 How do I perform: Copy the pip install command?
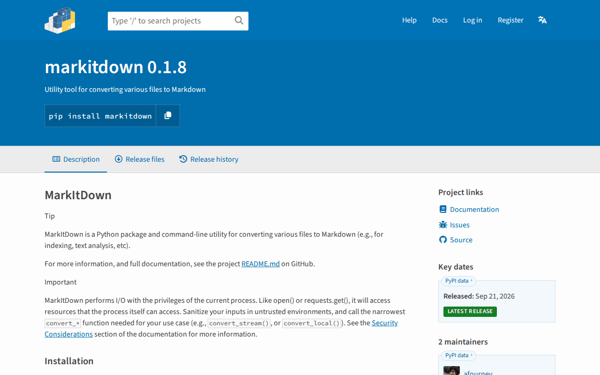click(168, 116)
